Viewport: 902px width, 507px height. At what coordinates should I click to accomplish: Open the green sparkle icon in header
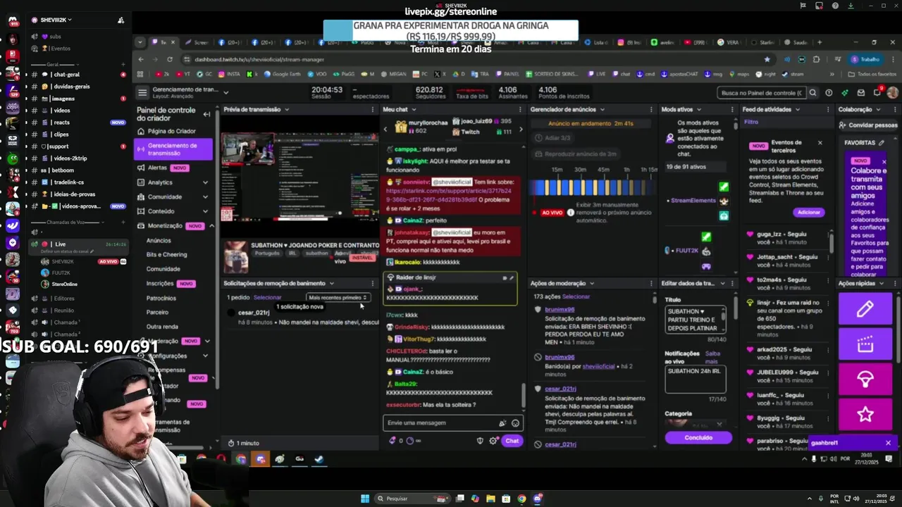[845, 92]
